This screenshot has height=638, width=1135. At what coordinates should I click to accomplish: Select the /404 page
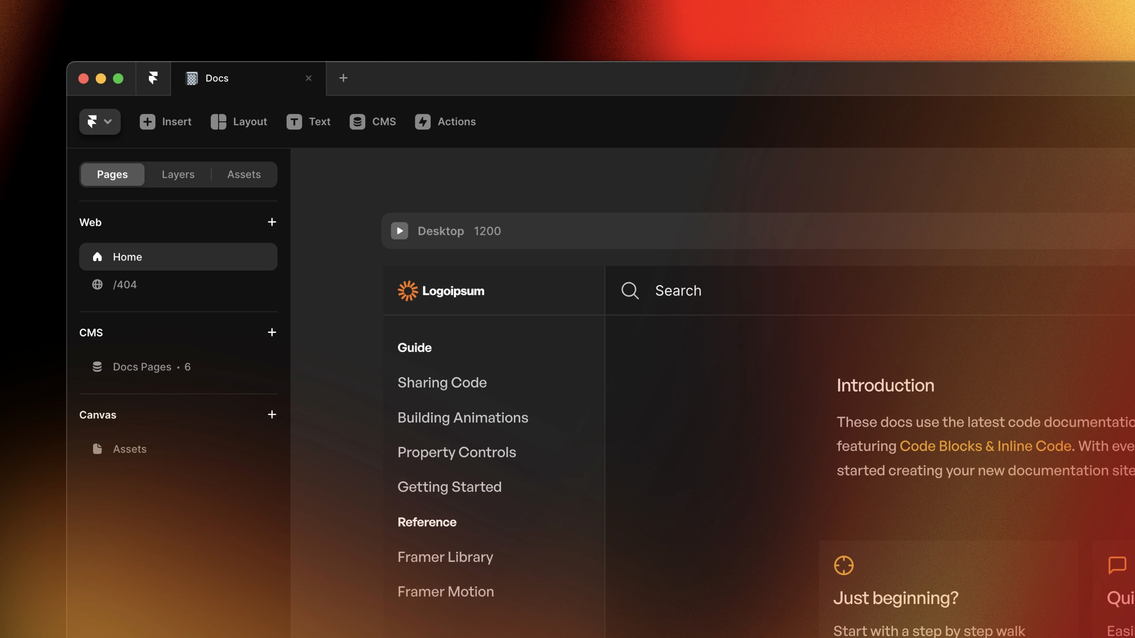(178, 284)
